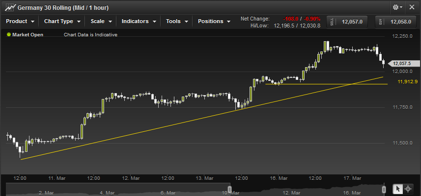Expand the Tools menu
Image resolution: width=421 pixels, height=196 pixels.
coord(177,22)
